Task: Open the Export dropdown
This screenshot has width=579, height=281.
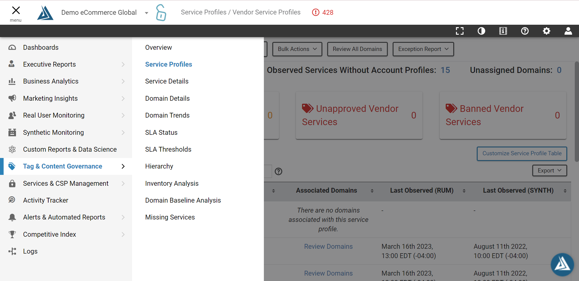Action: click(550, 170)
